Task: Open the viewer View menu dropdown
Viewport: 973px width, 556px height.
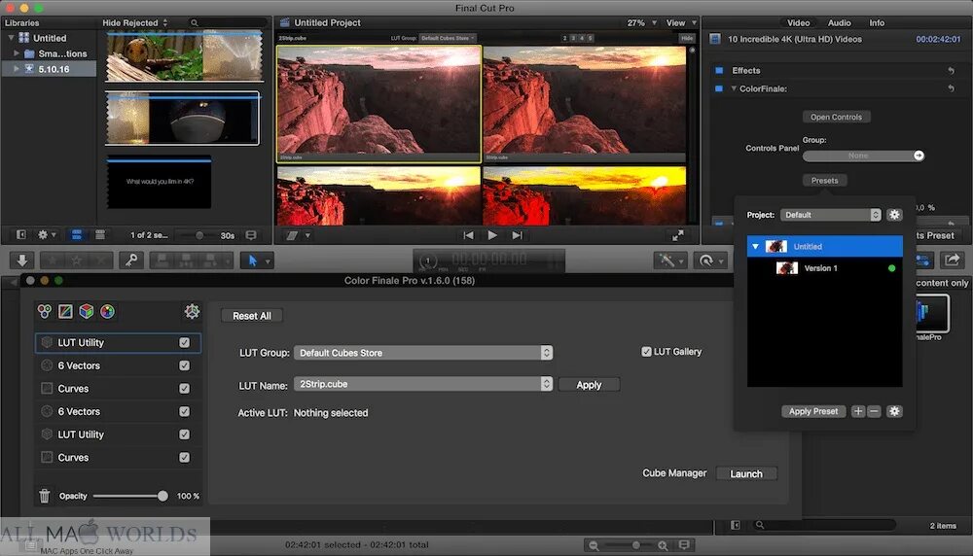Action: click(681, 23)
